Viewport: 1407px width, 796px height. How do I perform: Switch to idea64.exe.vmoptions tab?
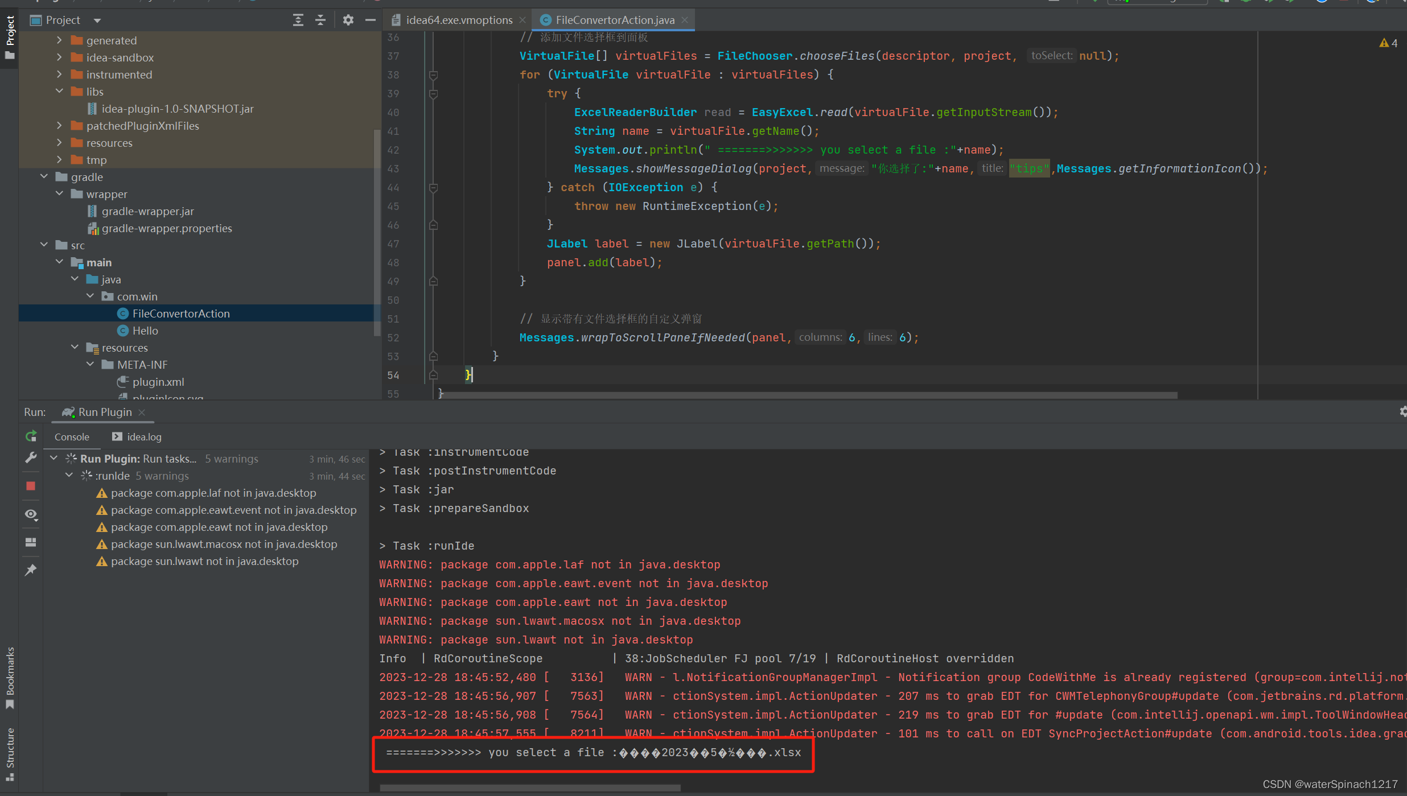tap(459, 20)
